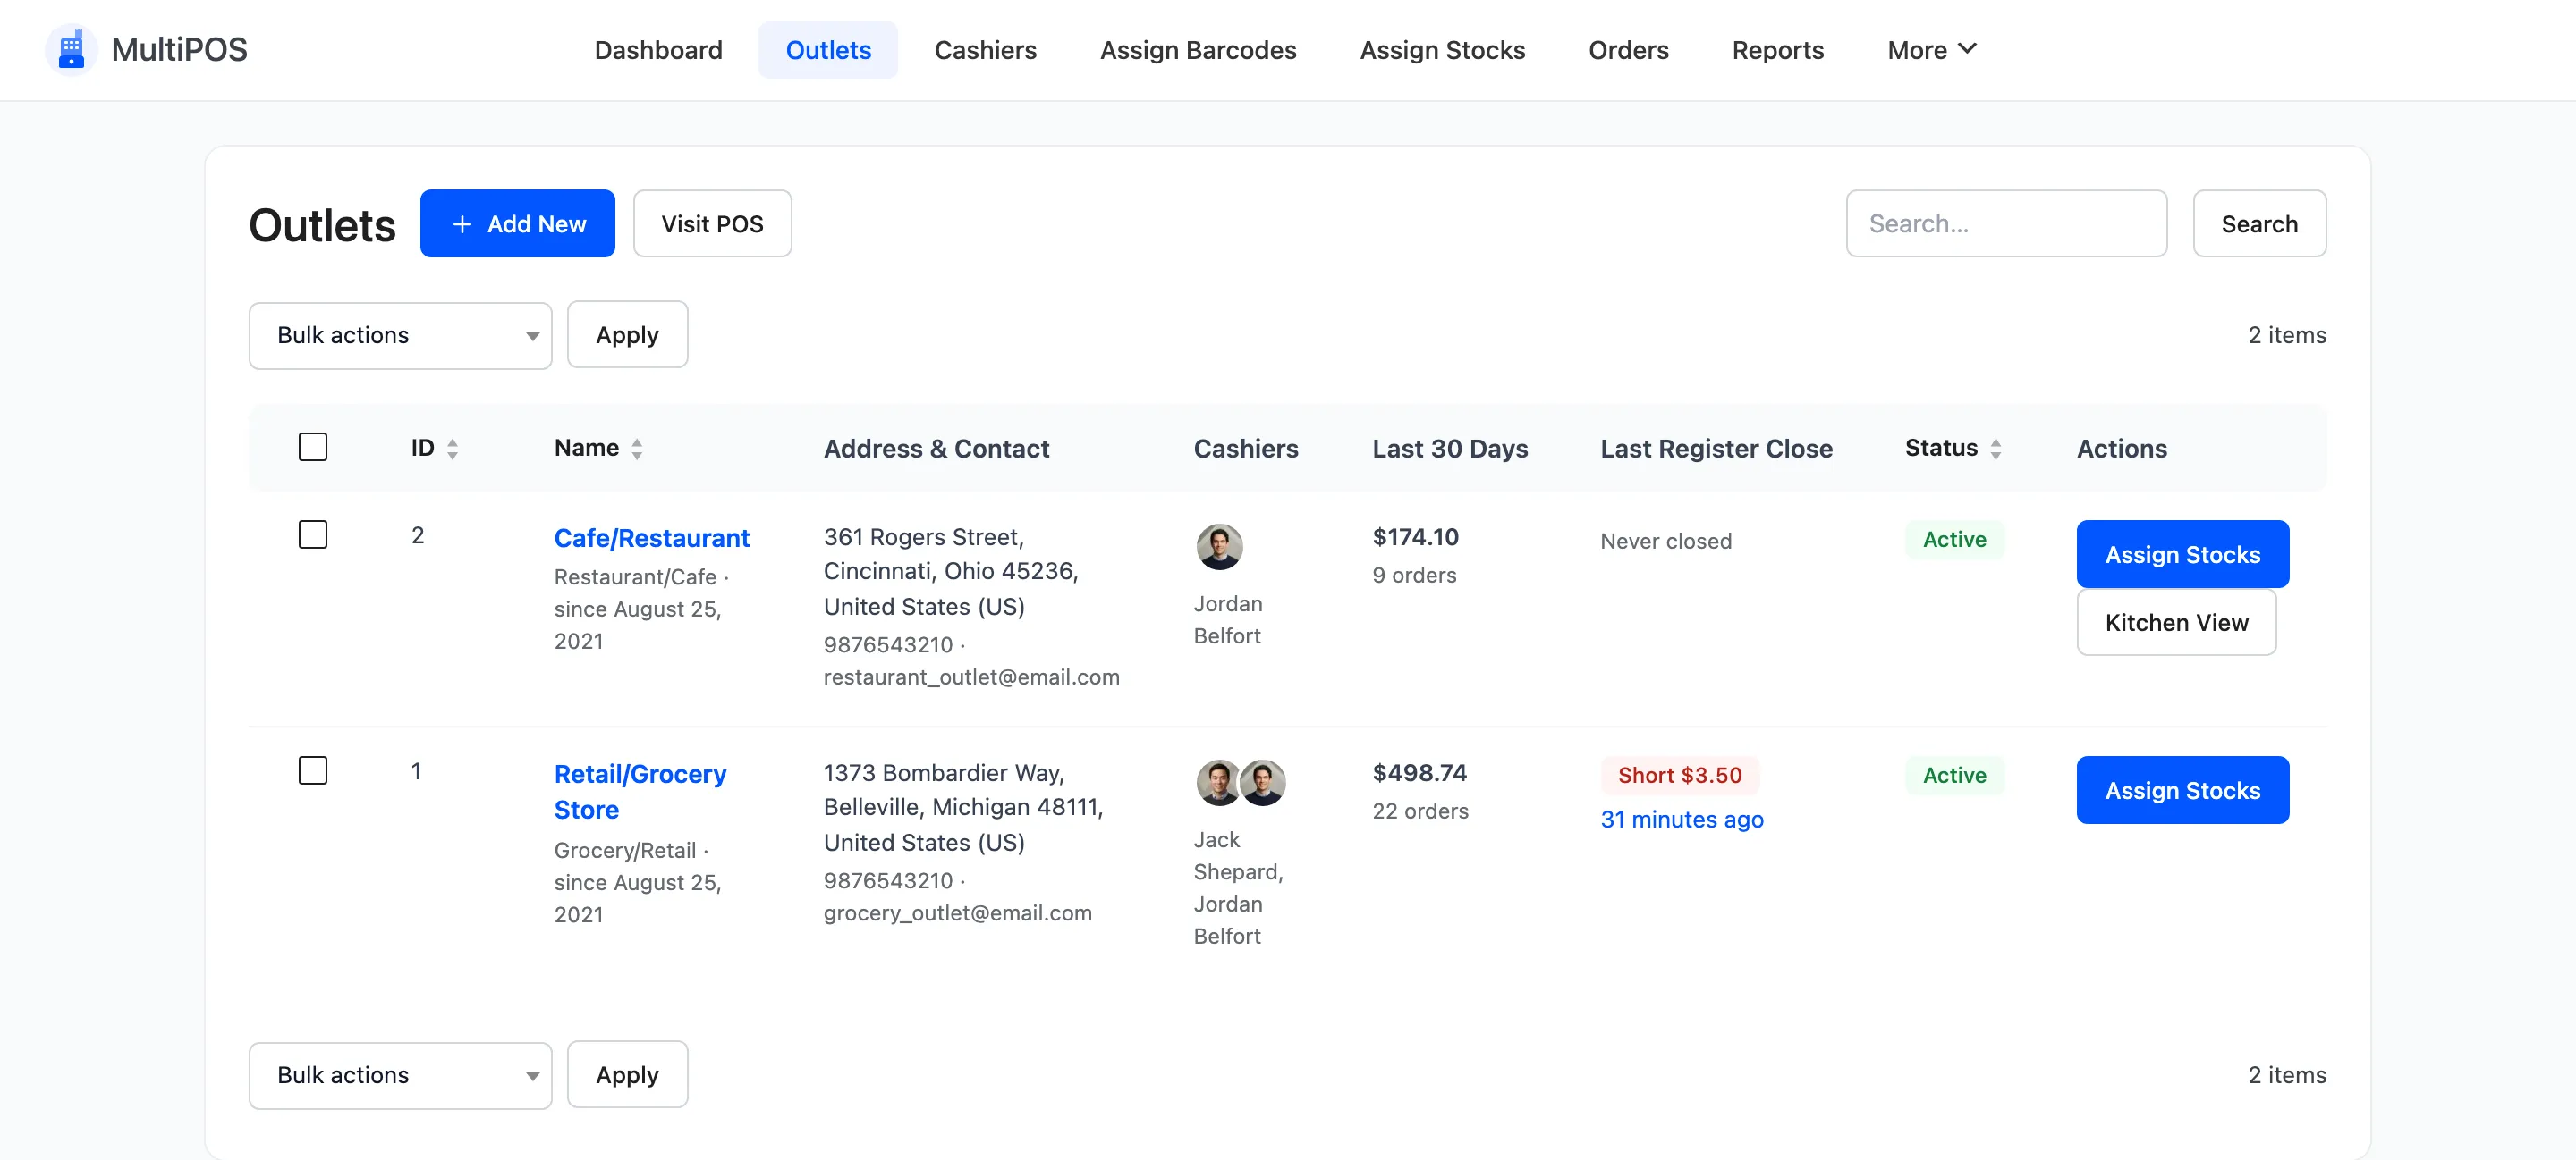Screen dimensions: 2576x1160
Task: Click 'Short $3.50' badge
Action: point(1679,776)
